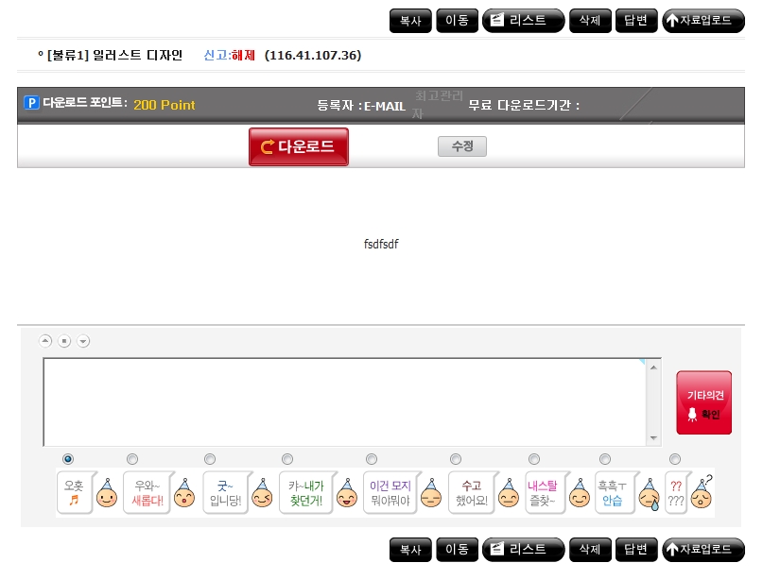
Task: Click the blue P download point icon
Action: coord(31,103)
